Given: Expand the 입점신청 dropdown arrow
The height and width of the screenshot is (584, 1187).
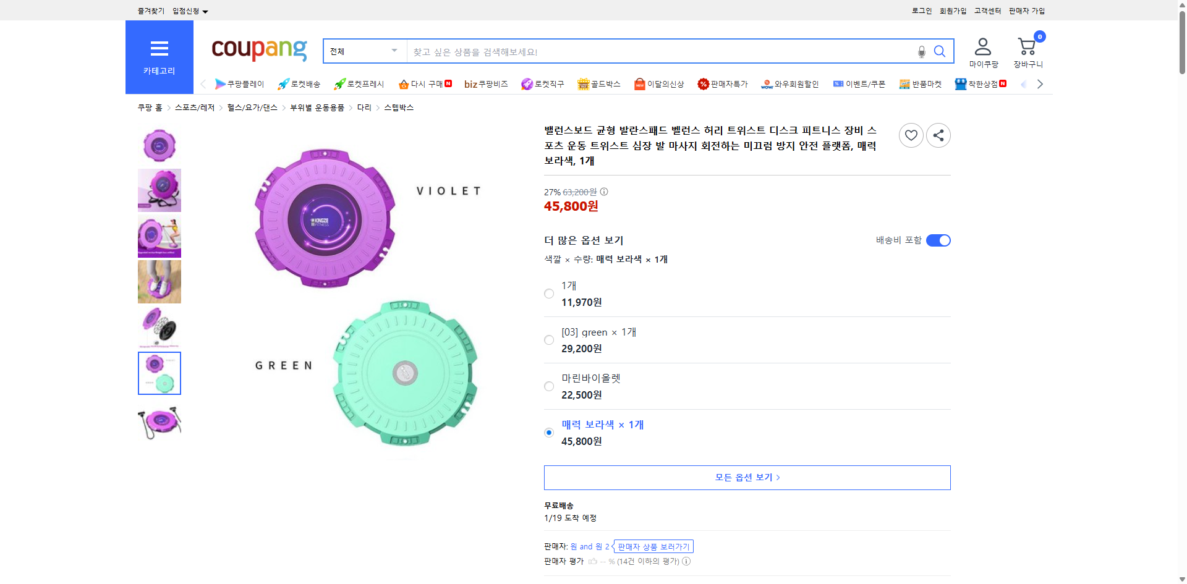Looking at the screenshot, I should click(x=206, y=11).
